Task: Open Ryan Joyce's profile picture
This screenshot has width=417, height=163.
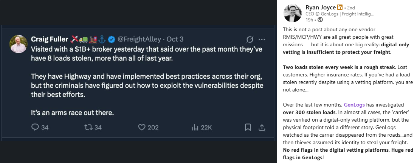Action: tap(293, 13)
